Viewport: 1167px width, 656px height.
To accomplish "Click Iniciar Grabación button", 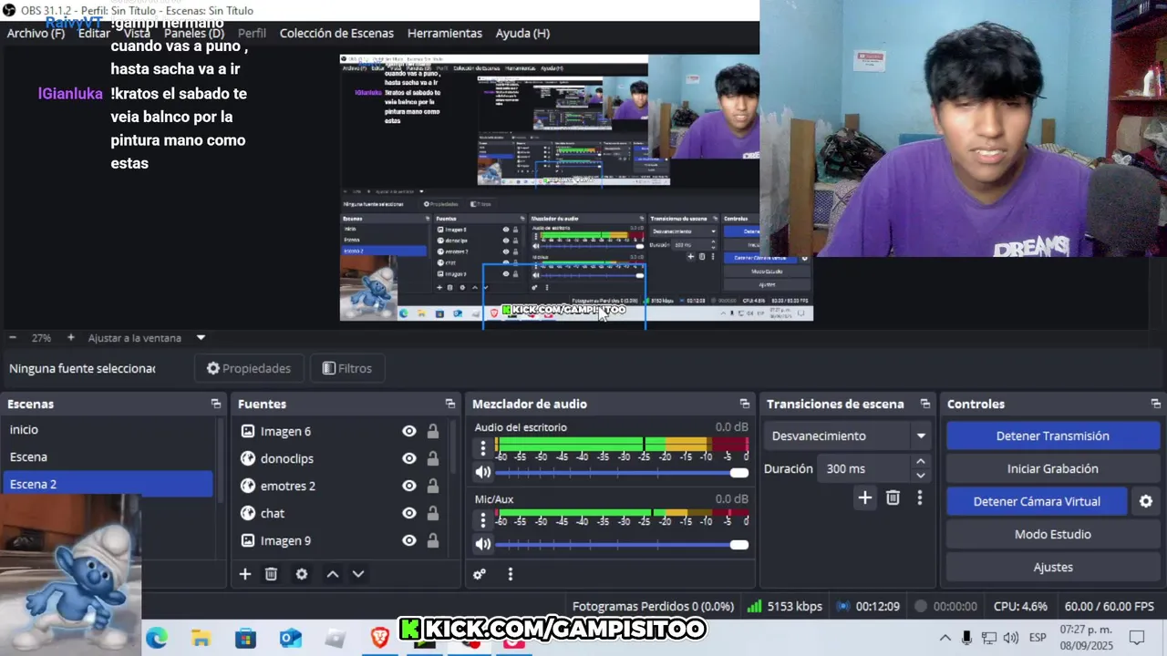I will click(1052, 468).
